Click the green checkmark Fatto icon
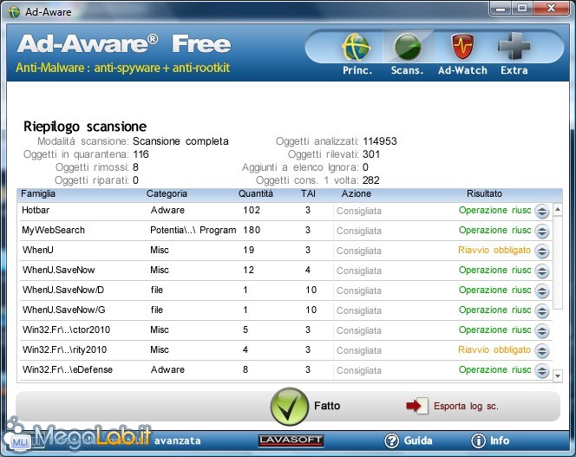Screen dimensions: 576x457 [x=290, y=407]
